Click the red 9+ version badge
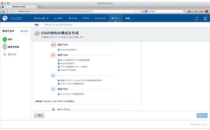The width and height of the screenshot is (210, 130). coord(53,55)
